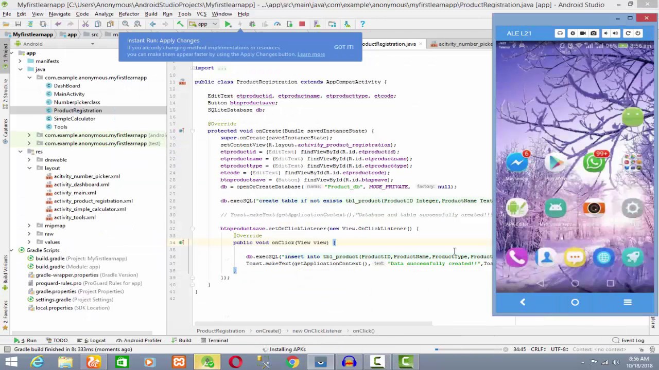Click the Make Project hammer icon
This screenshot has height=370, width=659.
180,24
